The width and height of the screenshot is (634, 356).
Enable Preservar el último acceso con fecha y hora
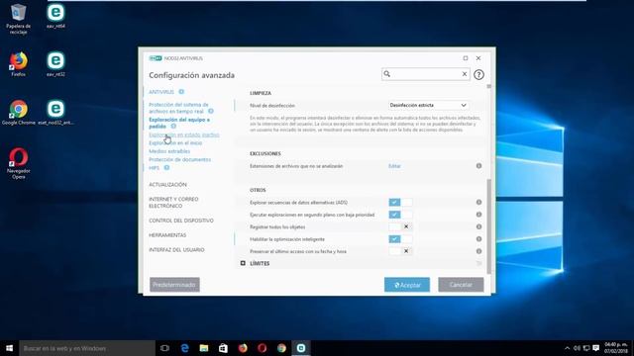pos(400,251)
